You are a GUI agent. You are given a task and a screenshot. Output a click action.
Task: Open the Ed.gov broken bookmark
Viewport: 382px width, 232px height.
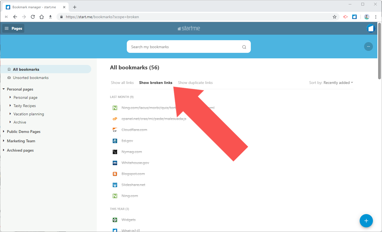coord(127,141)
